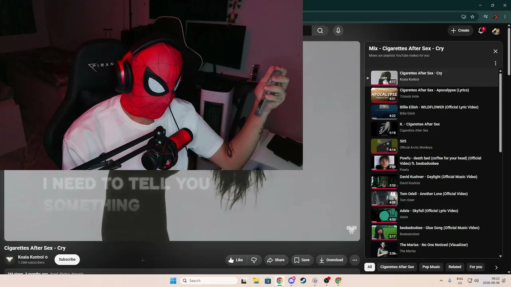Select the For you filter chip

pos(476,267)
